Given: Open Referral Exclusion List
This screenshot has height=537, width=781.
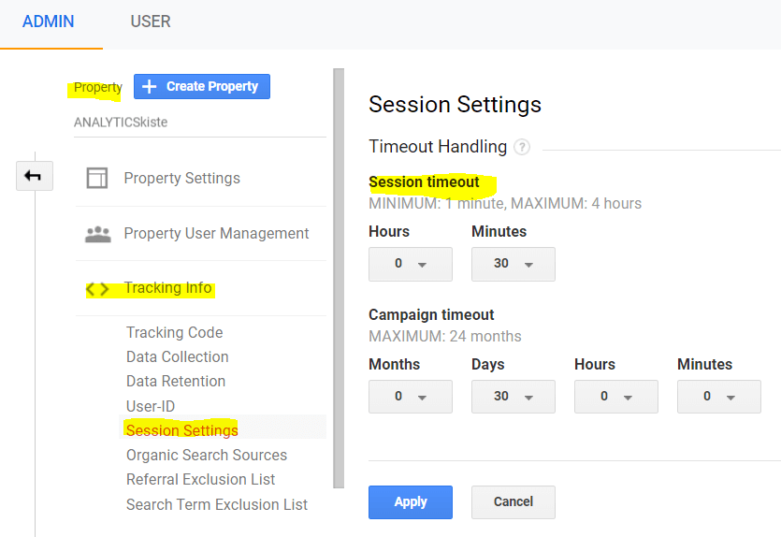Looking at the screenshot, I should point(200,479).
